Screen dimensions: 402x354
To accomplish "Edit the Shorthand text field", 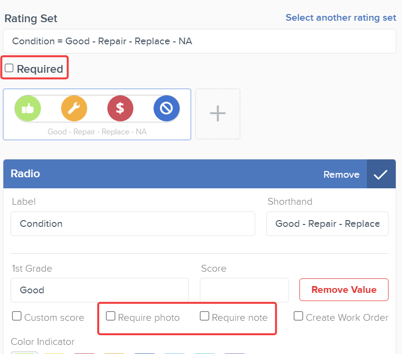I will coord(327,223).
